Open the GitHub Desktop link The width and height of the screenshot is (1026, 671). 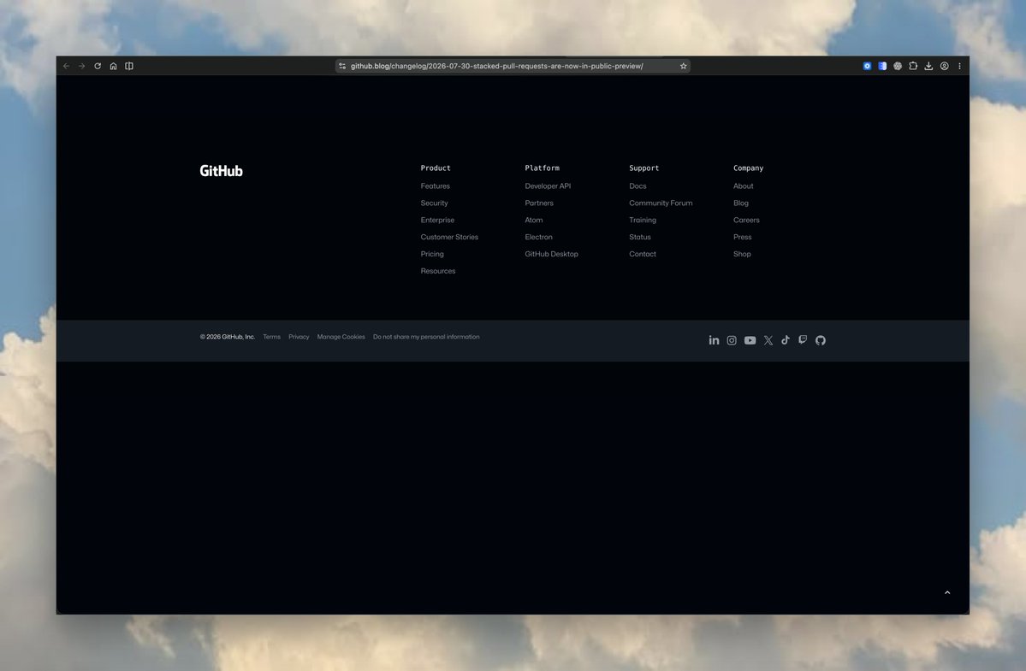pos(551,254)
